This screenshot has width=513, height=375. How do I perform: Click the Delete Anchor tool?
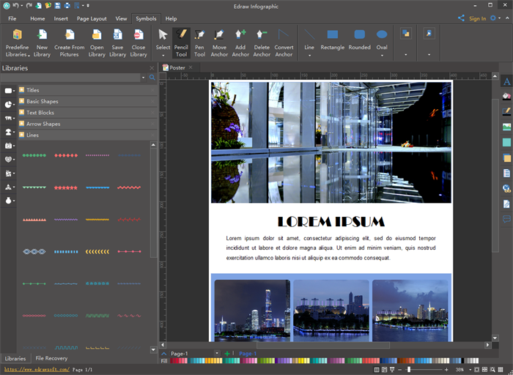262,42
